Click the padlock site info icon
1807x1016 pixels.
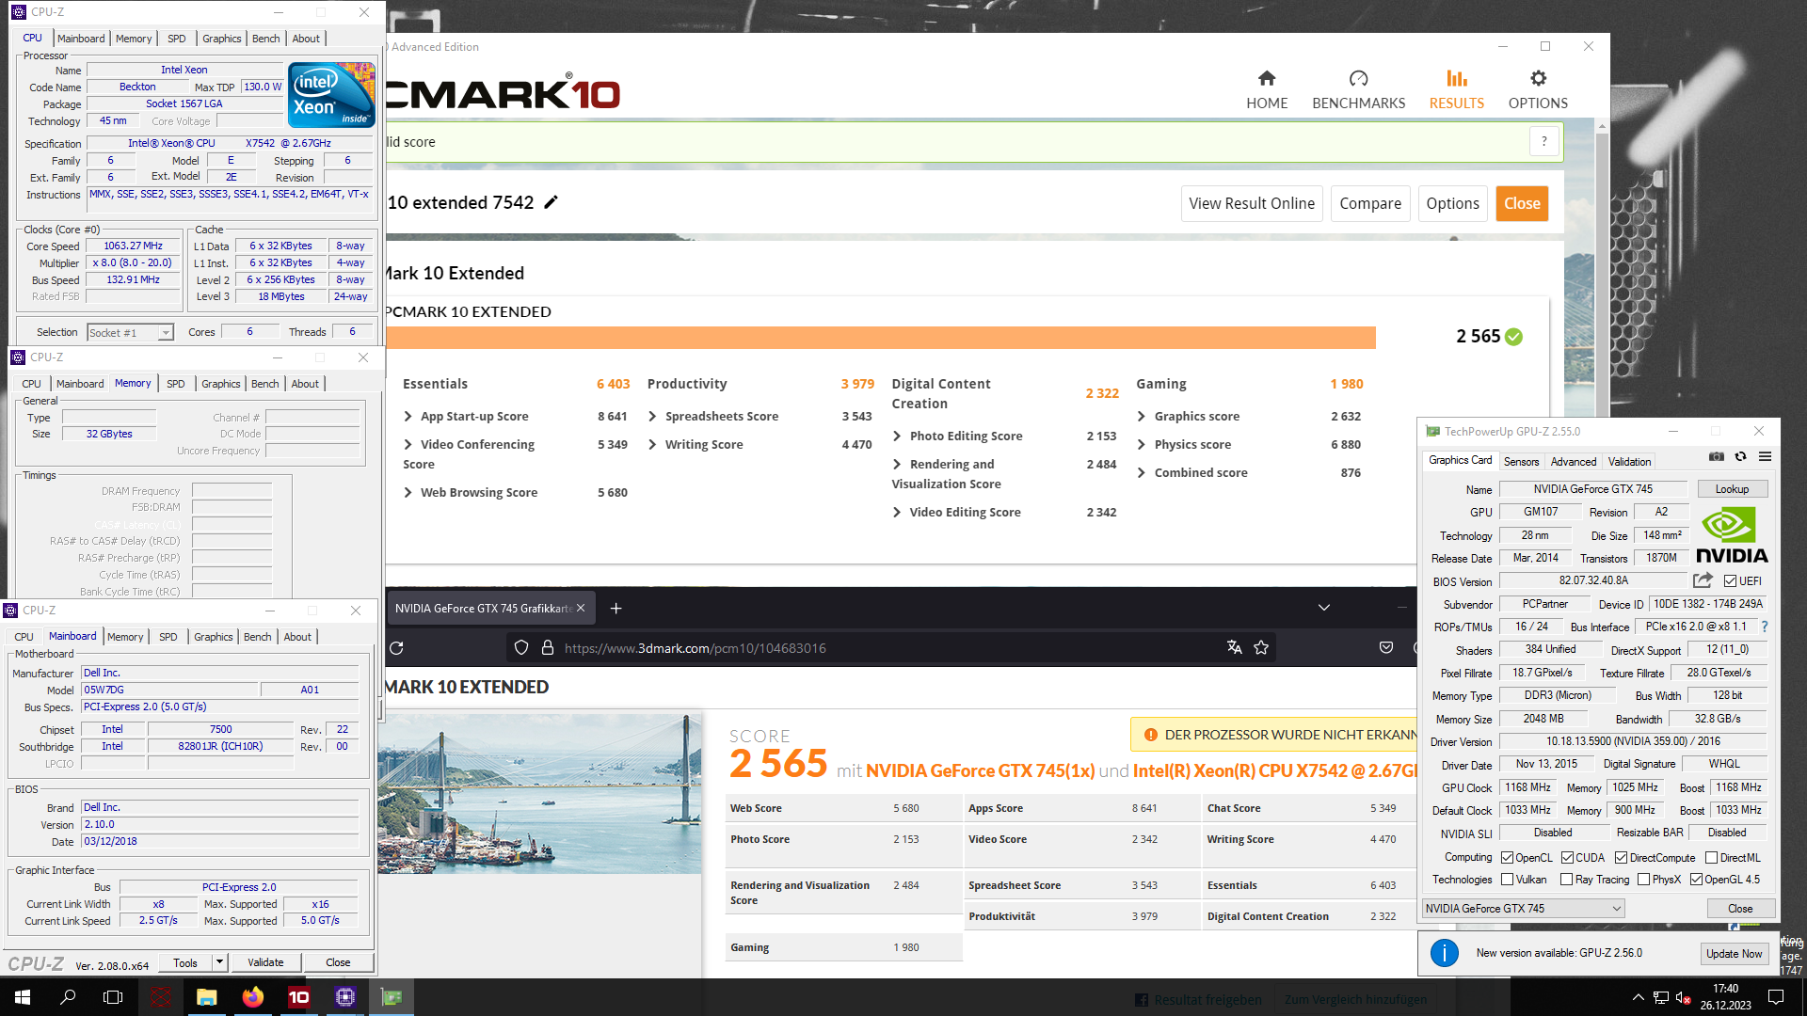point(548,647)
